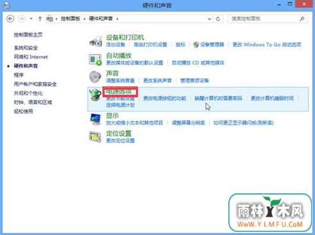Open 轻松使用 category
The width and height of the screenshot is (315, 235).
tap(23, 111)
